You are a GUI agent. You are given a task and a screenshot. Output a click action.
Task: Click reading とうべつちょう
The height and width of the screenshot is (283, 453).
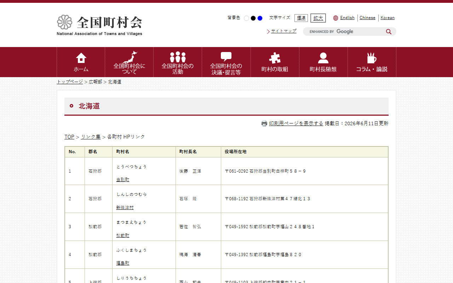coord(131,167)
